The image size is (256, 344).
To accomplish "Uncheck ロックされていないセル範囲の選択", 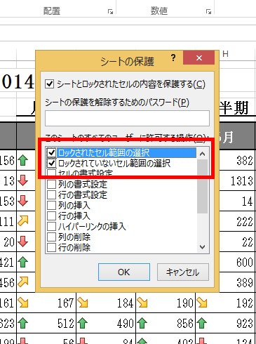I will [51, 163].
